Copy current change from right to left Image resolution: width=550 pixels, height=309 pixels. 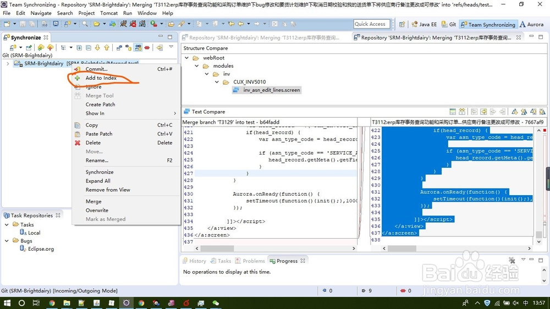(x=502, y=112)
